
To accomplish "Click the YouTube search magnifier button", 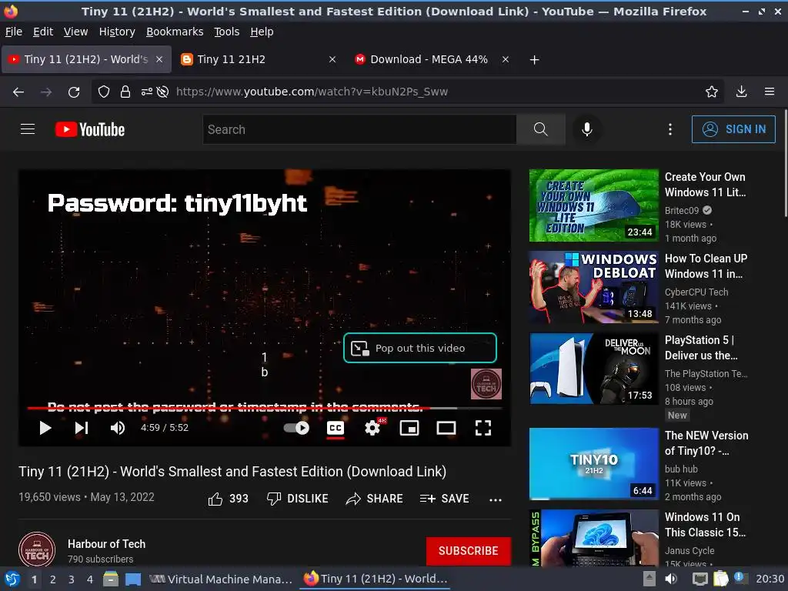I will coord(541,129).
